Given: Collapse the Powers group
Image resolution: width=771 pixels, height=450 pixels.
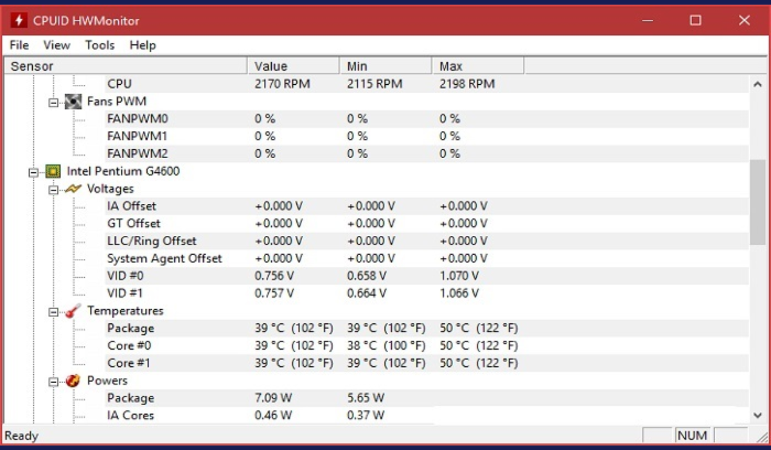Looking at the screenshot, I should [53, 381].
